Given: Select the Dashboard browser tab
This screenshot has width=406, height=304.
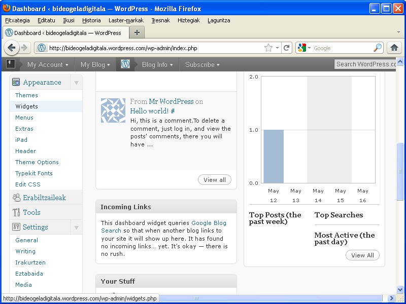Looking at the screenshot, I should coord(66,33).
